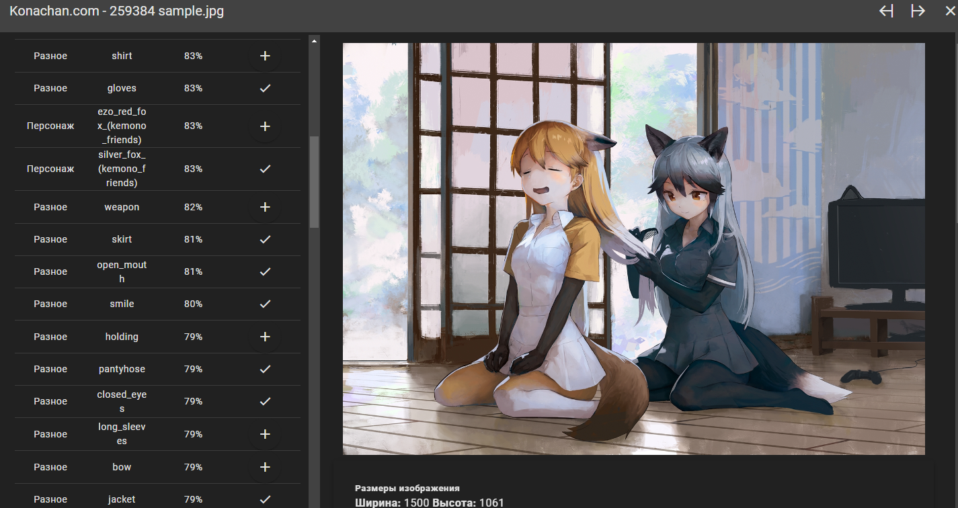The height and width of the screenshot is (508, 958).
Task: Click the 'Ширина: 1500 Высота: 1061' dimensions text
Action: pyautogui.click(x=430, y=503)
